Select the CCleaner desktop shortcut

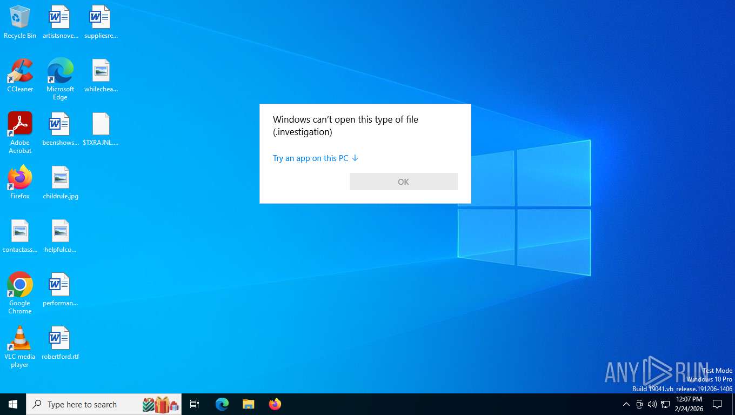(20, 76)
